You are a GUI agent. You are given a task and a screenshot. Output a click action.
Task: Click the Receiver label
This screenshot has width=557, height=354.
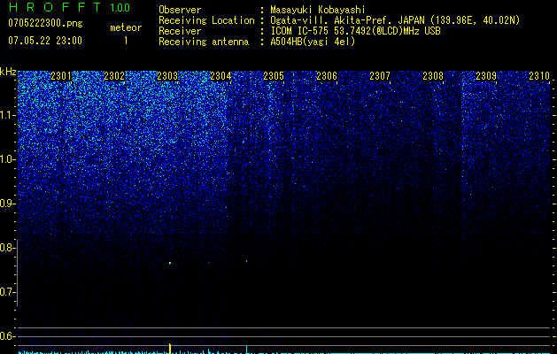pyautogui.click(x=180, y=31)
